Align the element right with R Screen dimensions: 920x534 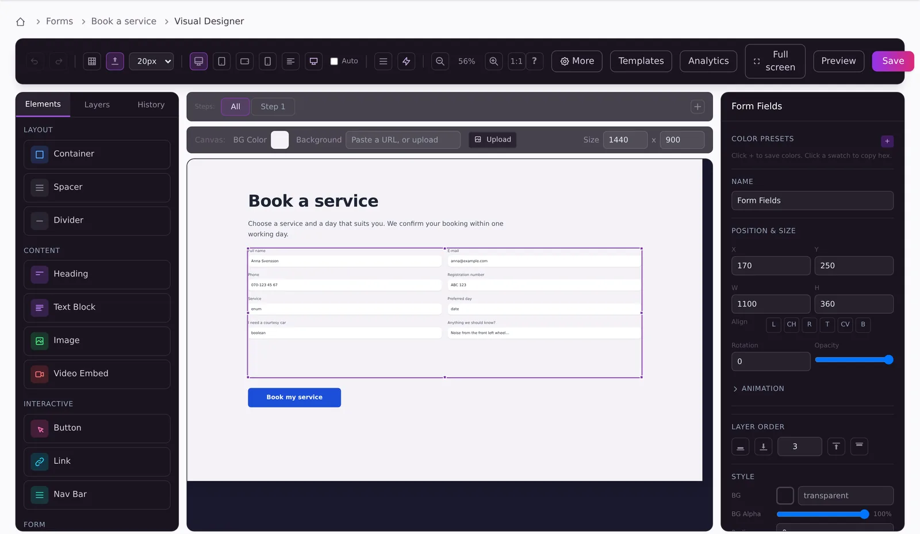809,325
